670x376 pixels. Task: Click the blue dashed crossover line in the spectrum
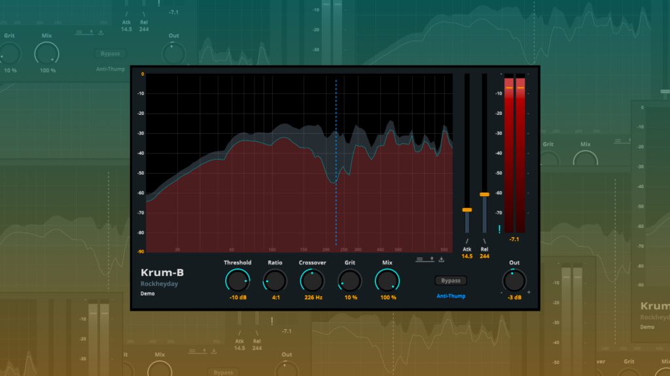336,163
